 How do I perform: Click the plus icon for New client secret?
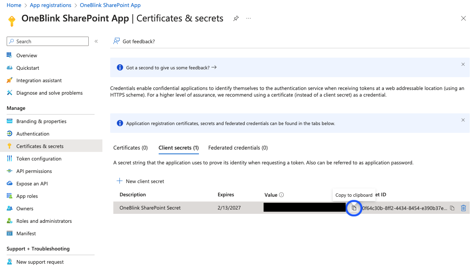tap(120, 181)
